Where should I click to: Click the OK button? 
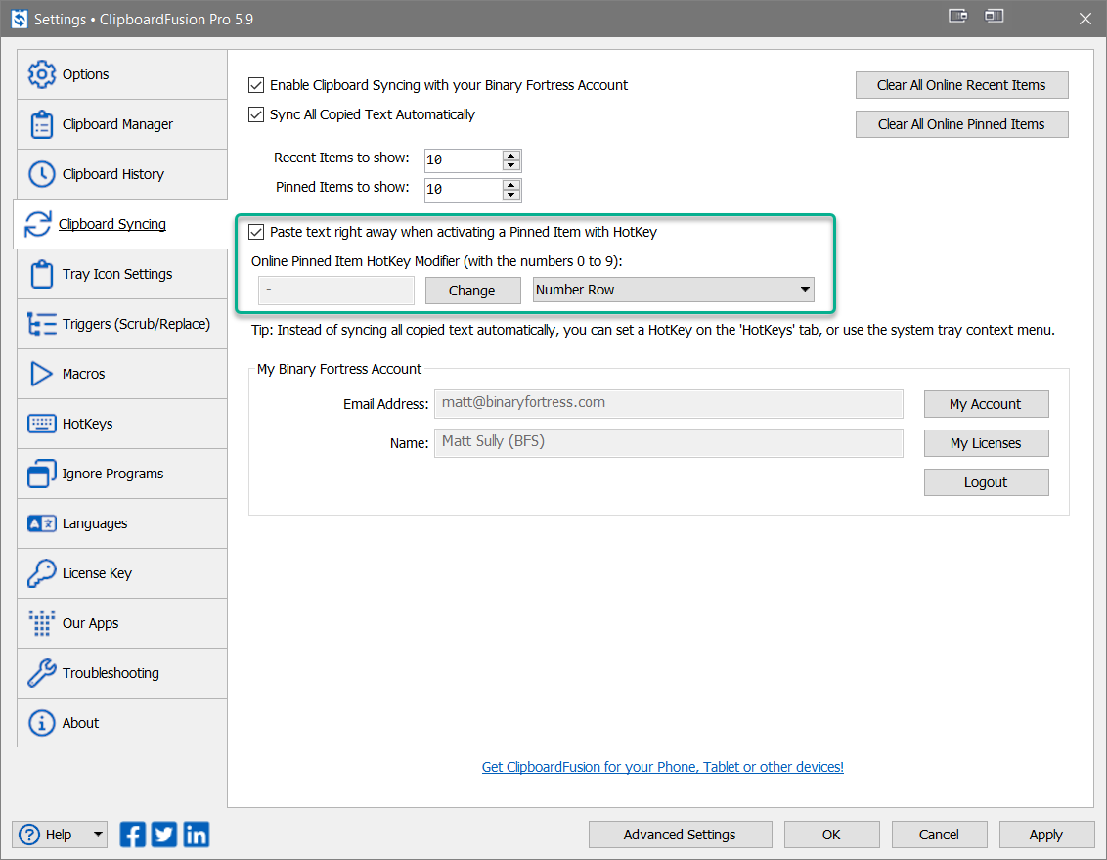831,835
